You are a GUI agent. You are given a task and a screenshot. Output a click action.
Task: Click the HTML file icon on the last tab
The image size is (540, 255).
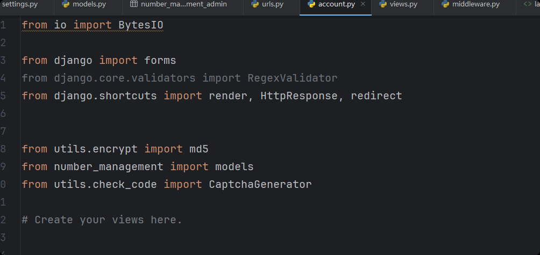pos(527,4)
